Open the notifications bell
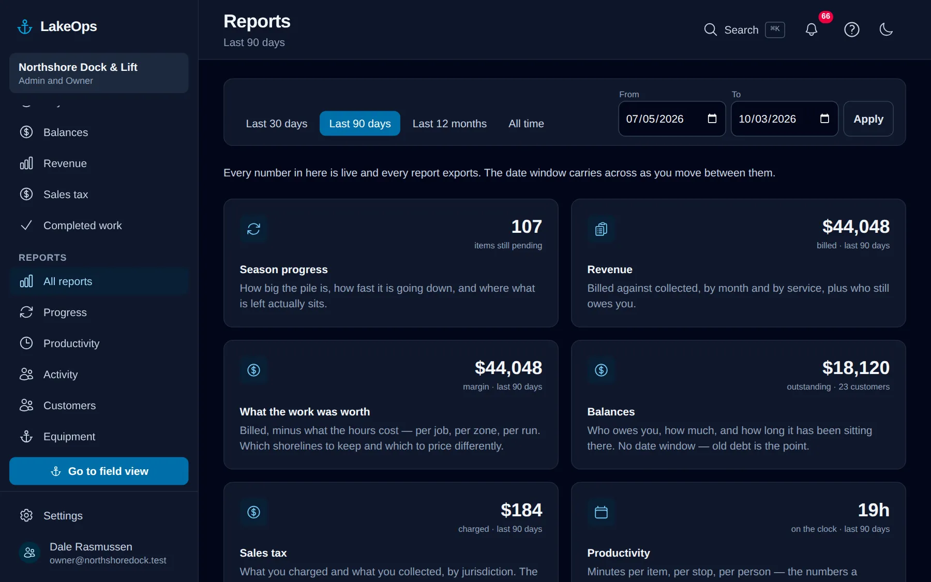Image resolution: width=931 pixels, height=582 pixels. tap(812, 29)
